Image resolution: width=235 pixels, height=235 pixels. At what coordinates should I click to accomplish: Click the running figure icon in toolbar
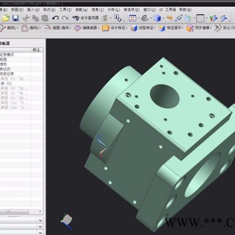pos(105,18)
